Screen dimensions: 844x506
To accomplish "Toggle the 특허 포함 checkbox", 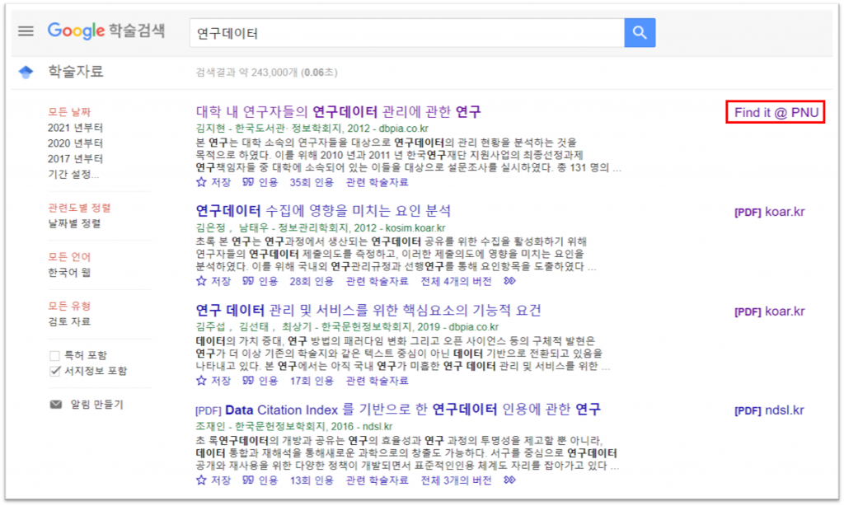I will pos(55,355).
